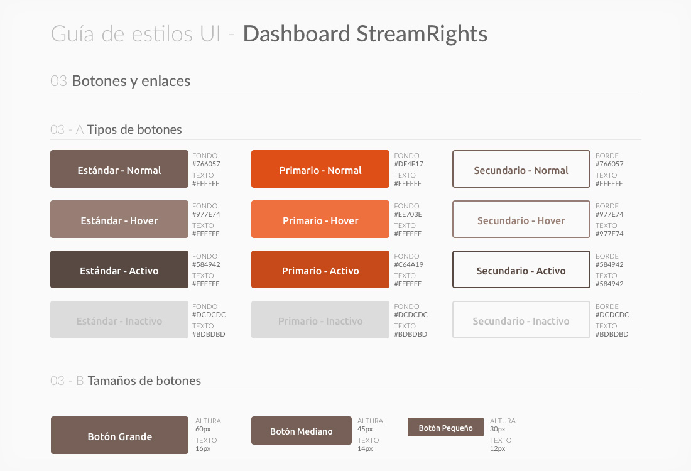Click the Dashboard StreamRights title text
691x471 pixels.
coord(365,34)
